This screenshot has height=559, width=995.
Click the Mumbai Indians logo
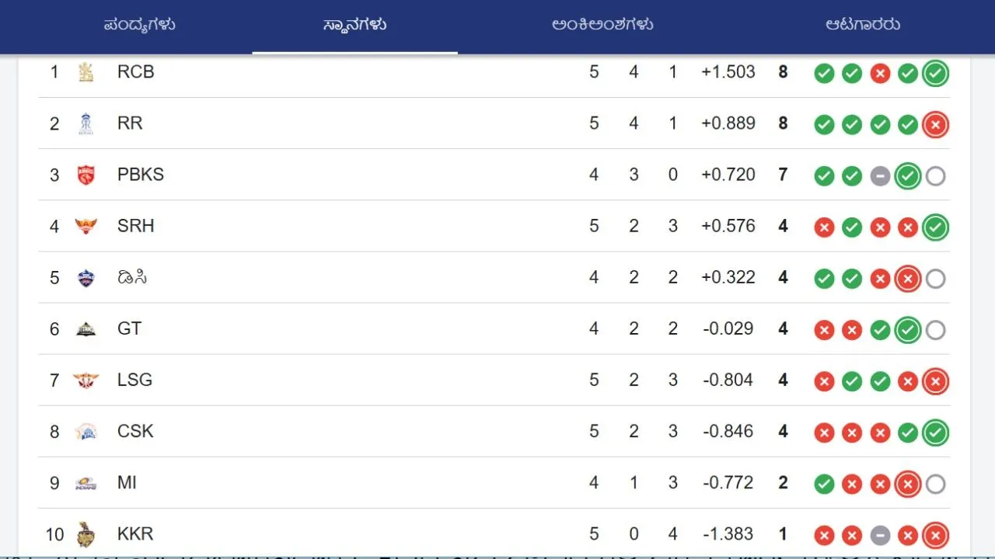(x=86, y=482)
